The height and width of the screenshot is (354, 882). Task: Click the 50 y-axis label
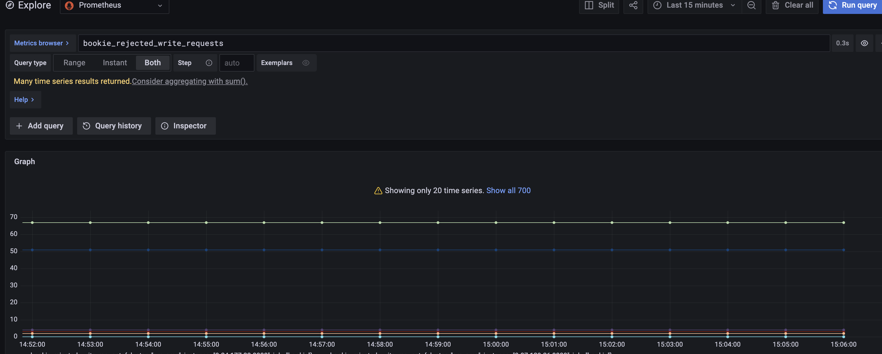(14, 251)
